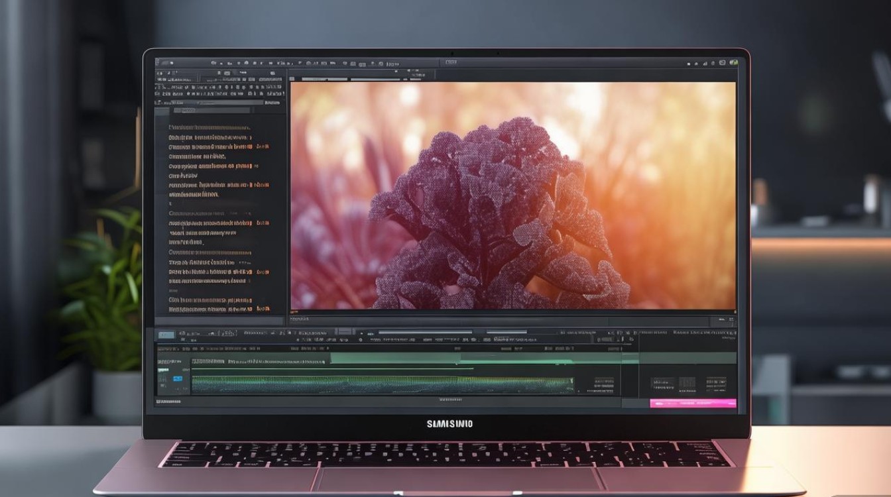This screenshot has width=891, height=497.
Task: Click the small icon at the preview's top-left corner
Action: coord(294,79)
